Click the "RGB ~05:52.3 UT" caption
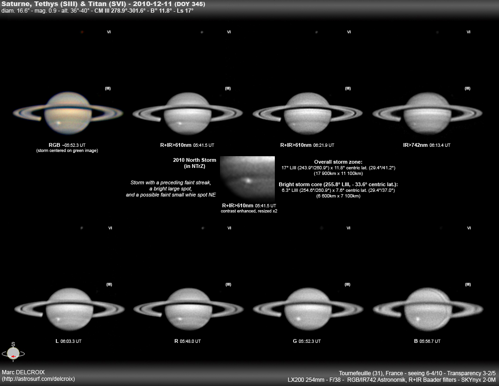 pyautogui.click(x=67, y=145)
